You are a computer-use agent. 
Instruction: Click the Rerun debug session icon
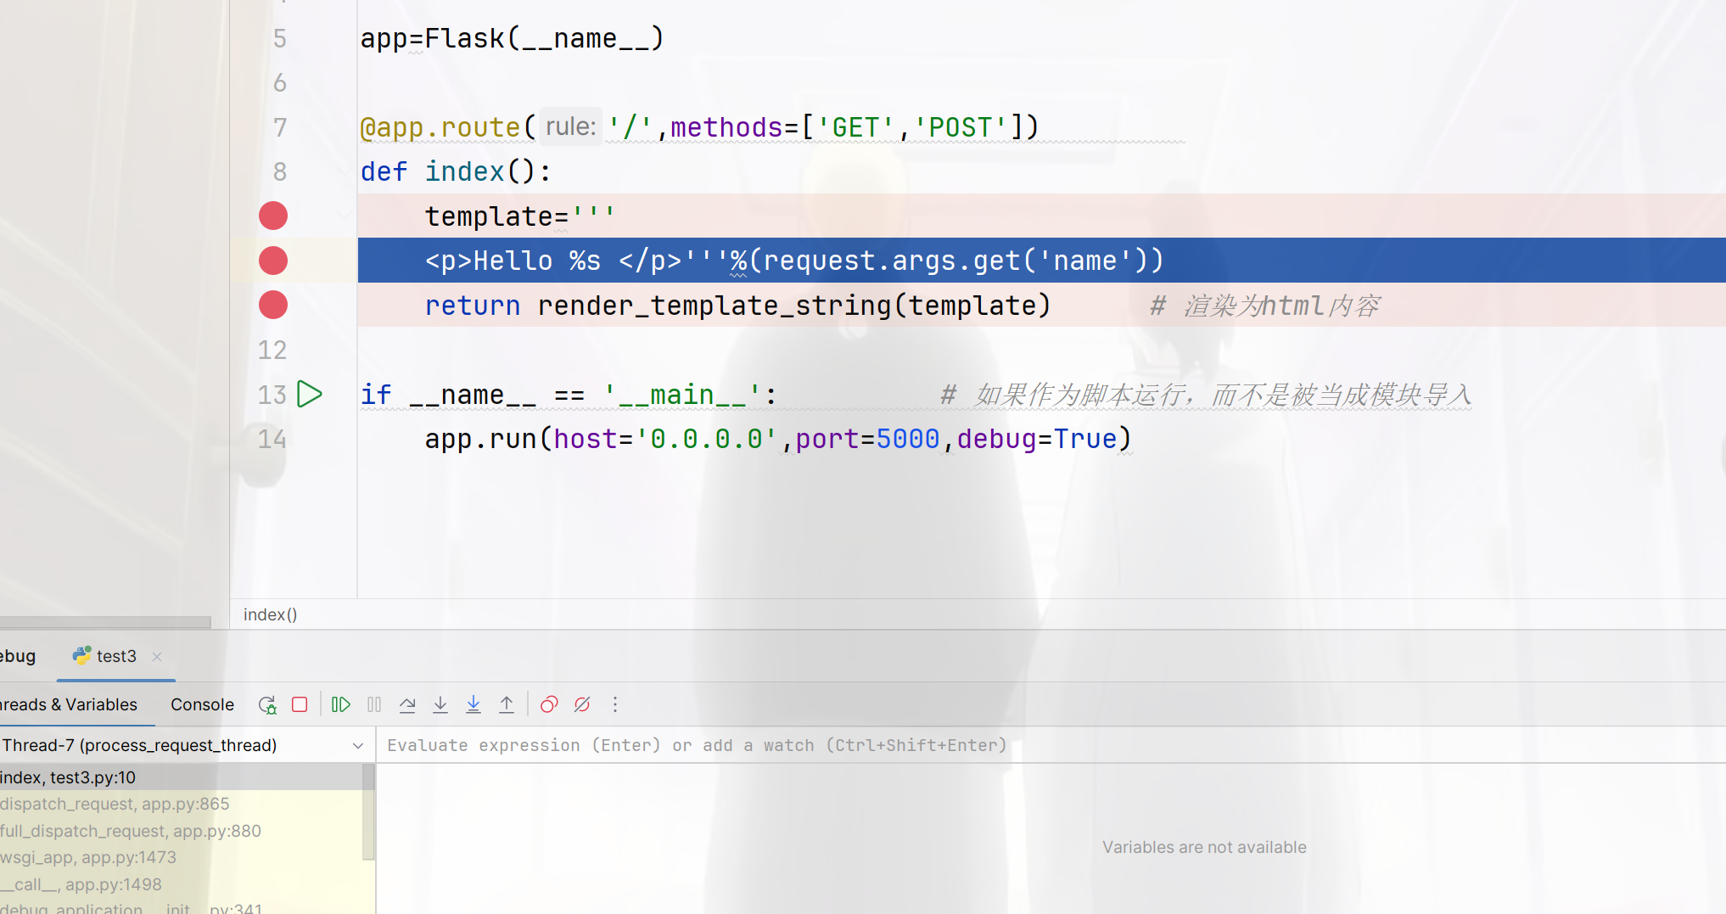[x=267, y=704]
